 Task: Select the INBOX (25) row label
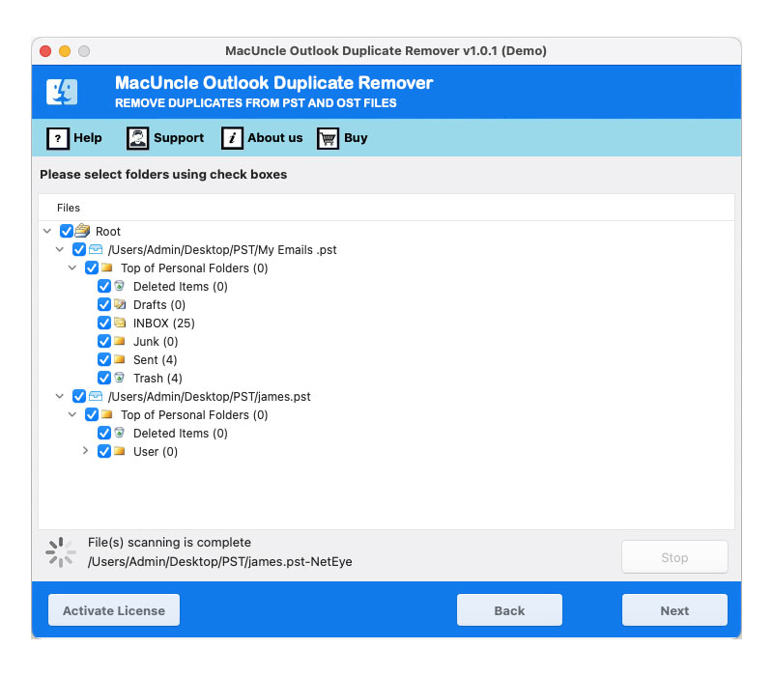(x=164, y=324)
